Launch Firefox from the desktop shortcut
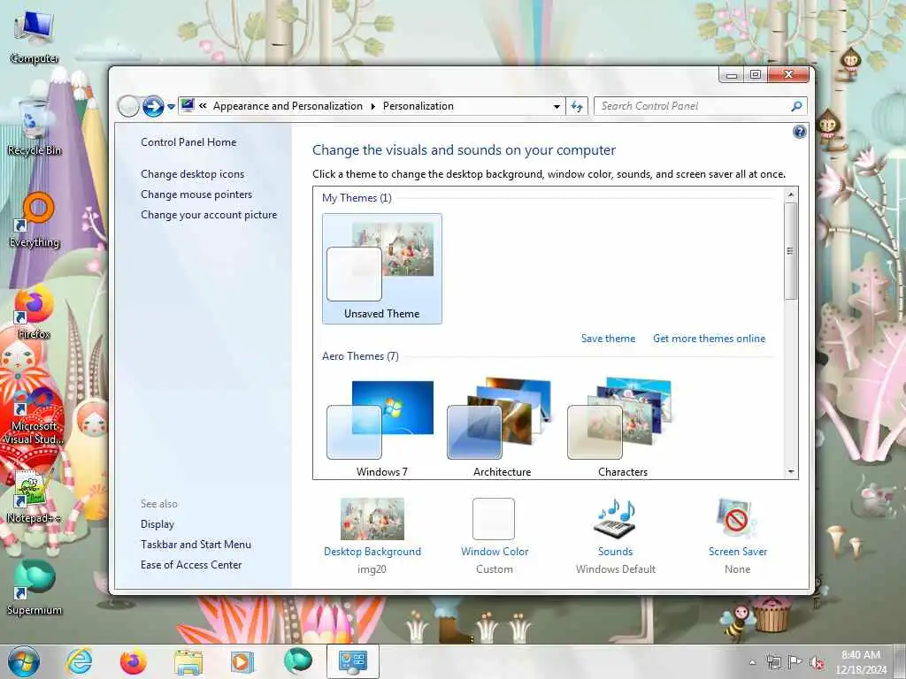Screen dimensions: 906x679 (35, 312)
